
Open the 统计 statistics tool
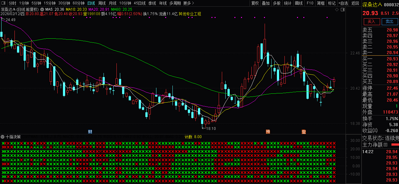coord(288,3)
